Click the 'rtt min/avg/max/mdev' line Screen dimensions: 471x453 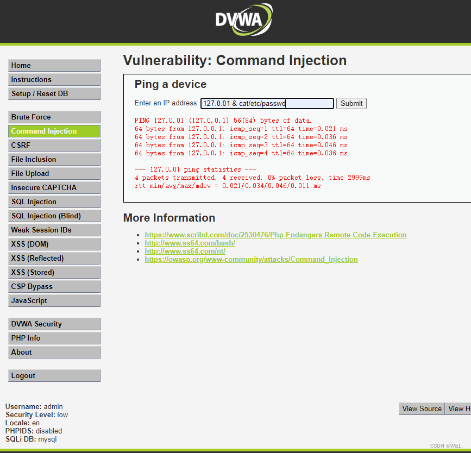[228, 186]
